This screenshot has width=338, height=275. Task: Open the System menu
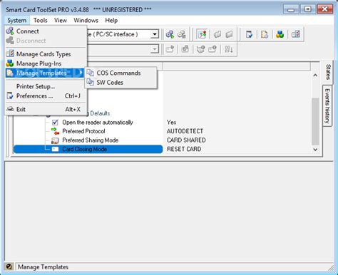(x=16, y=21)
